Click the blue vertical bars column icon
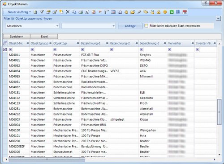The image size is (224, 164). [178, 12]
